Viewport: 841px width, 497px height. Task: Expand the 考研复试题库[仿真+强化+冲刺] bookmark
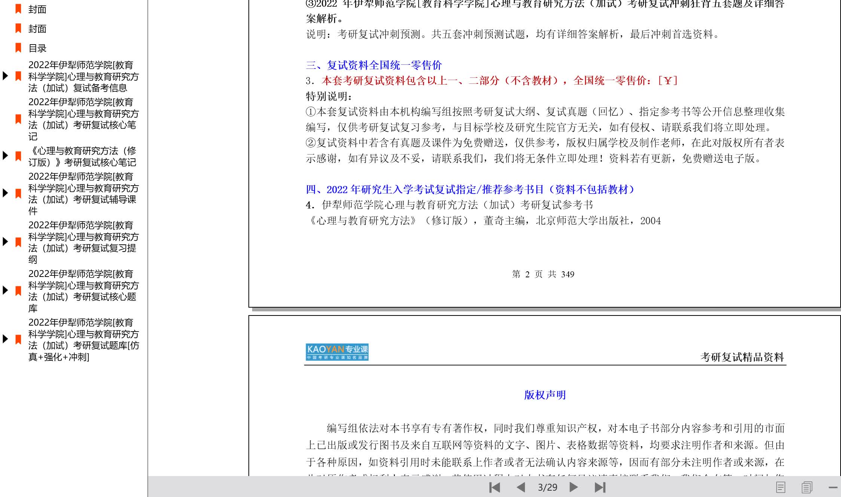(x=5, y=339)
